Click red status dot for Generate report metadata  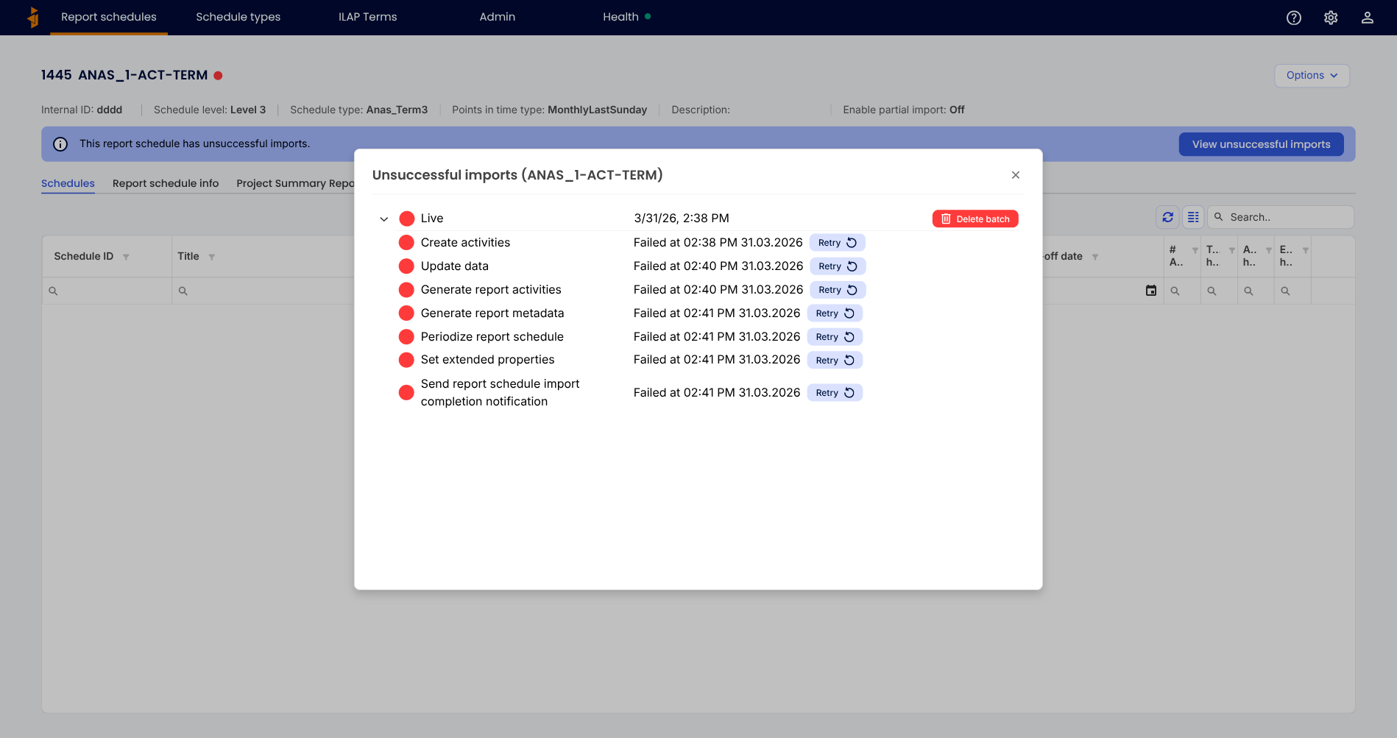pos(406,313)
